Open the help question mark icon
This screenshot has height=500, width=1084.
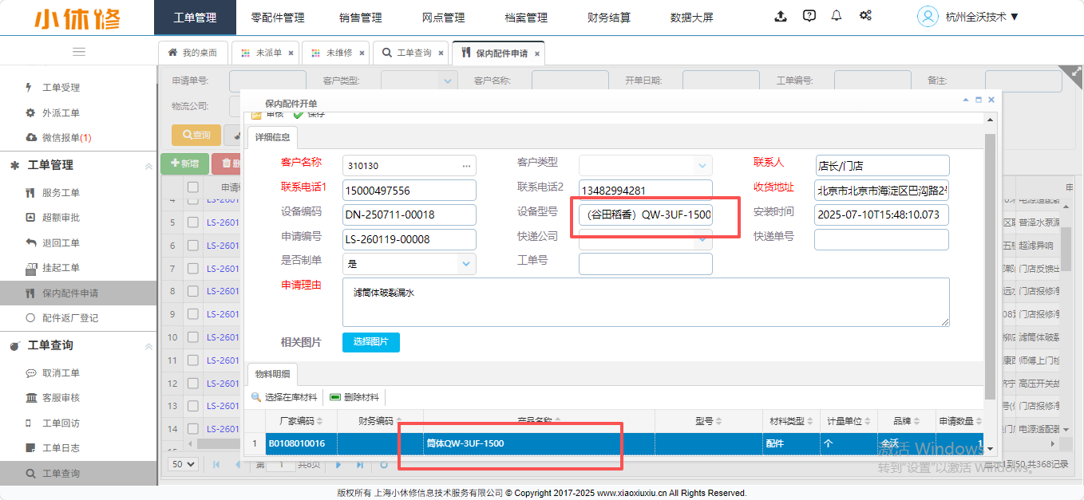(x=809, y=16)
